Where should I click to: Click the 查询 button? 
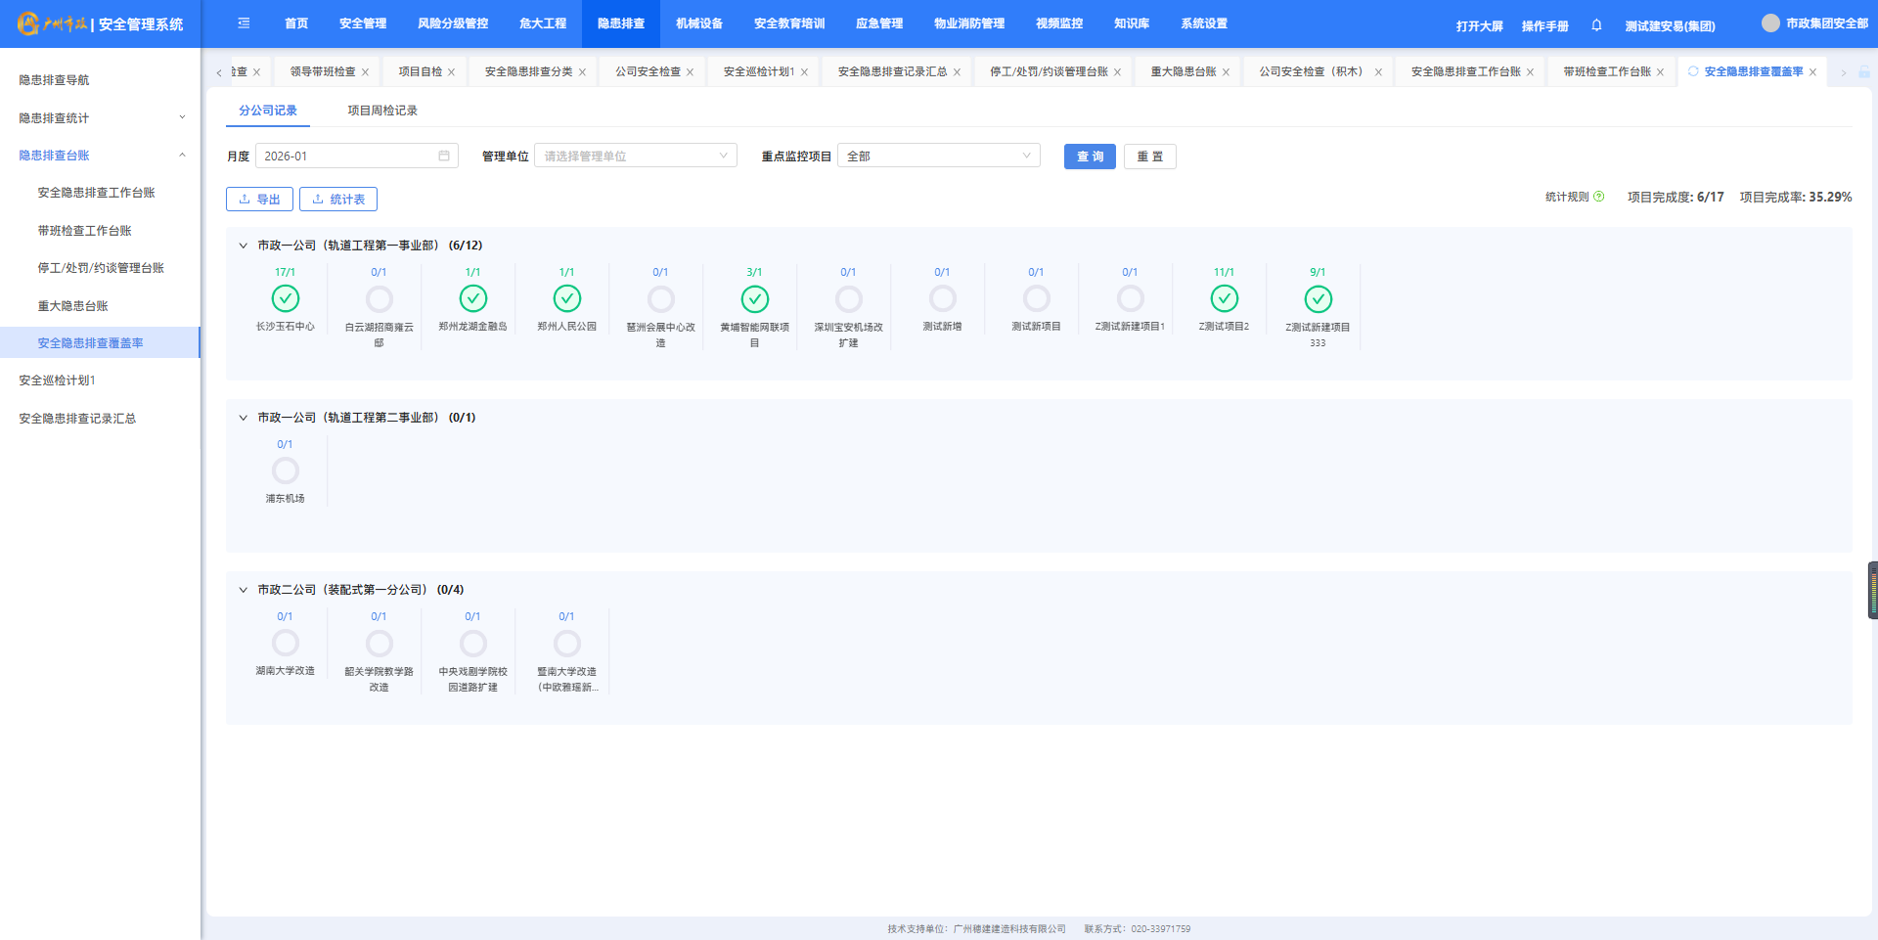pyautogui.click(x=1090, y=157)
